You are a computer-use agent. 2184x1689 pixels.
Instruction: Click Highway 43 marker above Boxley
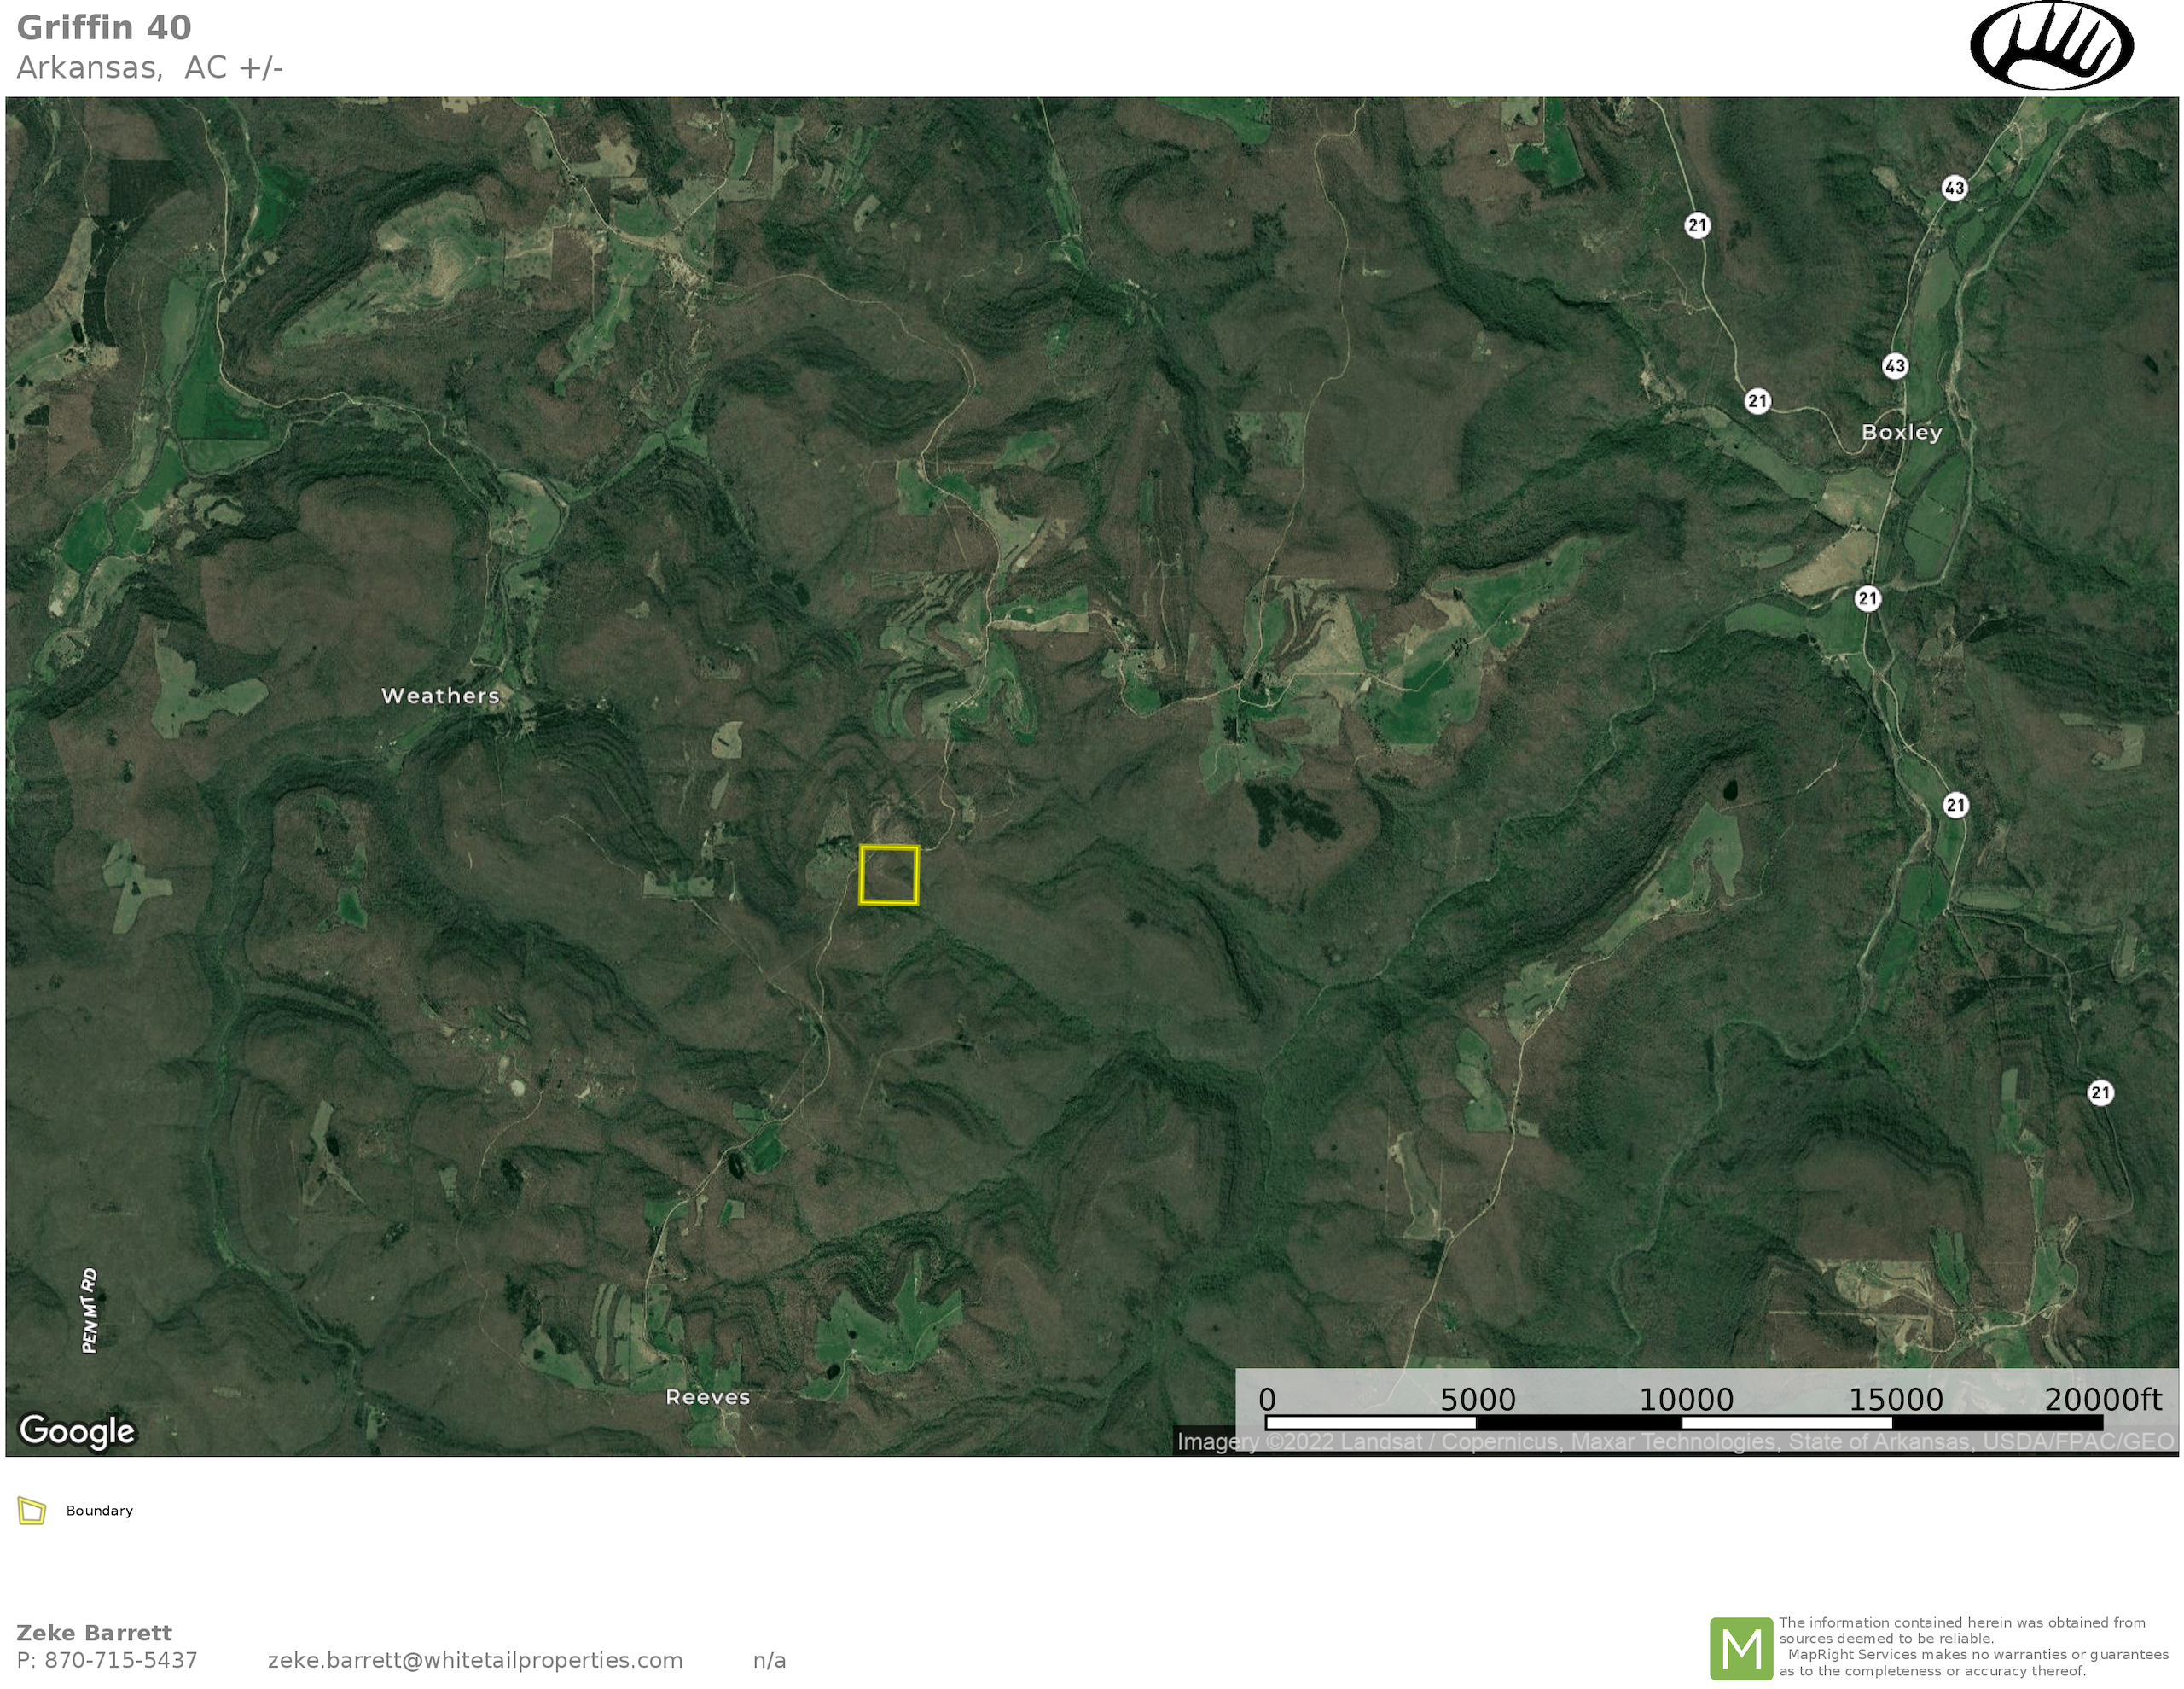[1895, 365]
